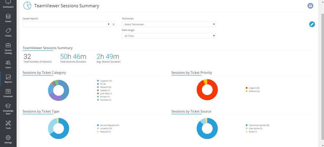Click the blue edit pencil button

312,24
